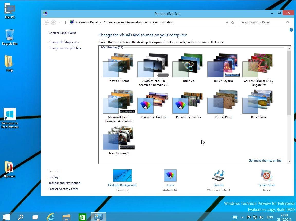Click the help question mark icon
Screen dimensions: 296x221
(x=291, y=30)
